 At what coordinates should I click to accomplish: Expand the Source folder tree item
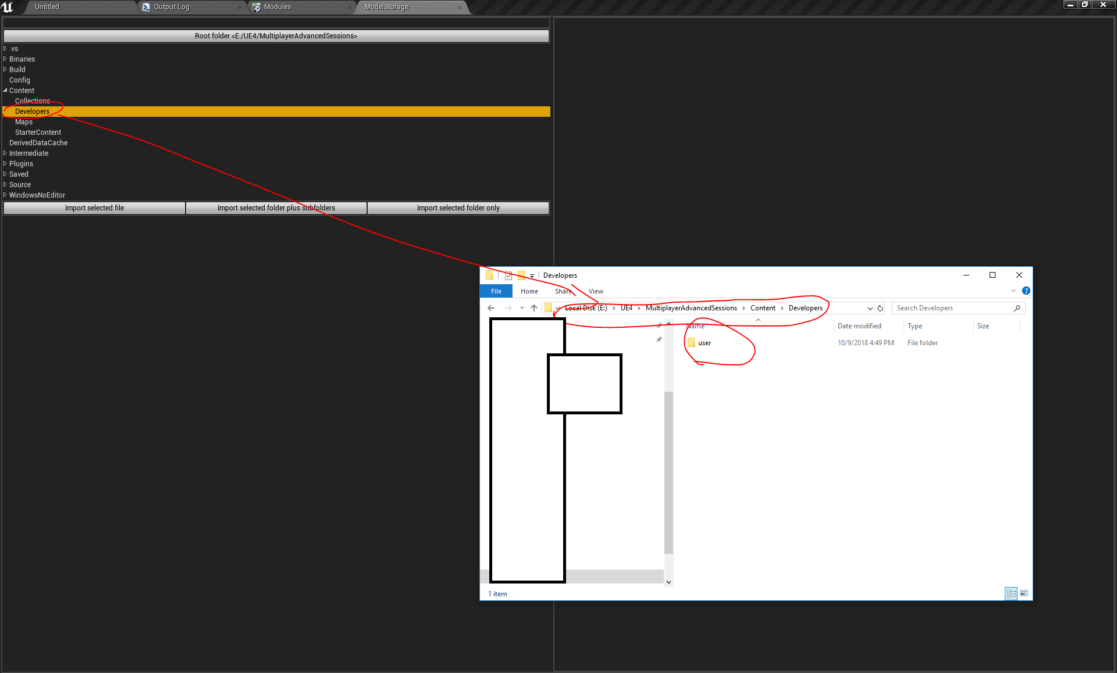pos(6,185)
